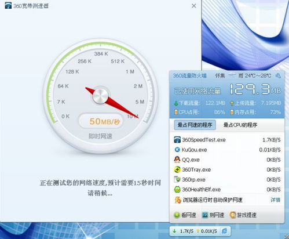Click the KuGou.exe icon

click(x=177, y=150)
